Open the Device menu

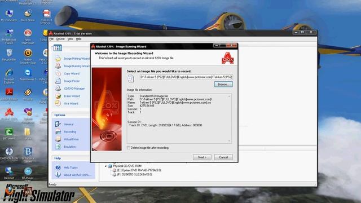point(60,39)
